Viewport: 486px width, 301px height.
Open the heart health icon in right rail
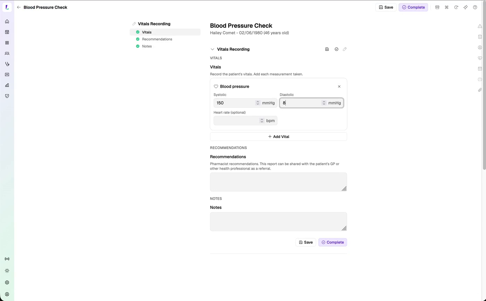480,58
